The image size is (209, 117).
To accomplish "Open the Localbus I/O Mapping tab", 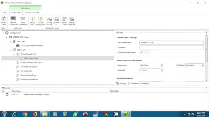I will tap(138, 83).
